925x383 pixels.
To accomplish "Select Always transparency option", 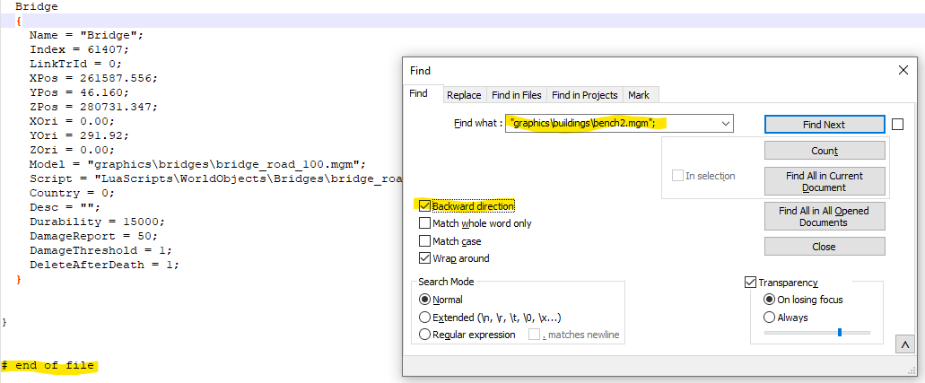I will click(x=769, y=317).
